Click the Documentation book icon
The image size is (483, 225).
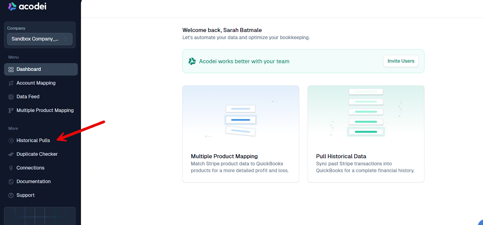(11, 182)
